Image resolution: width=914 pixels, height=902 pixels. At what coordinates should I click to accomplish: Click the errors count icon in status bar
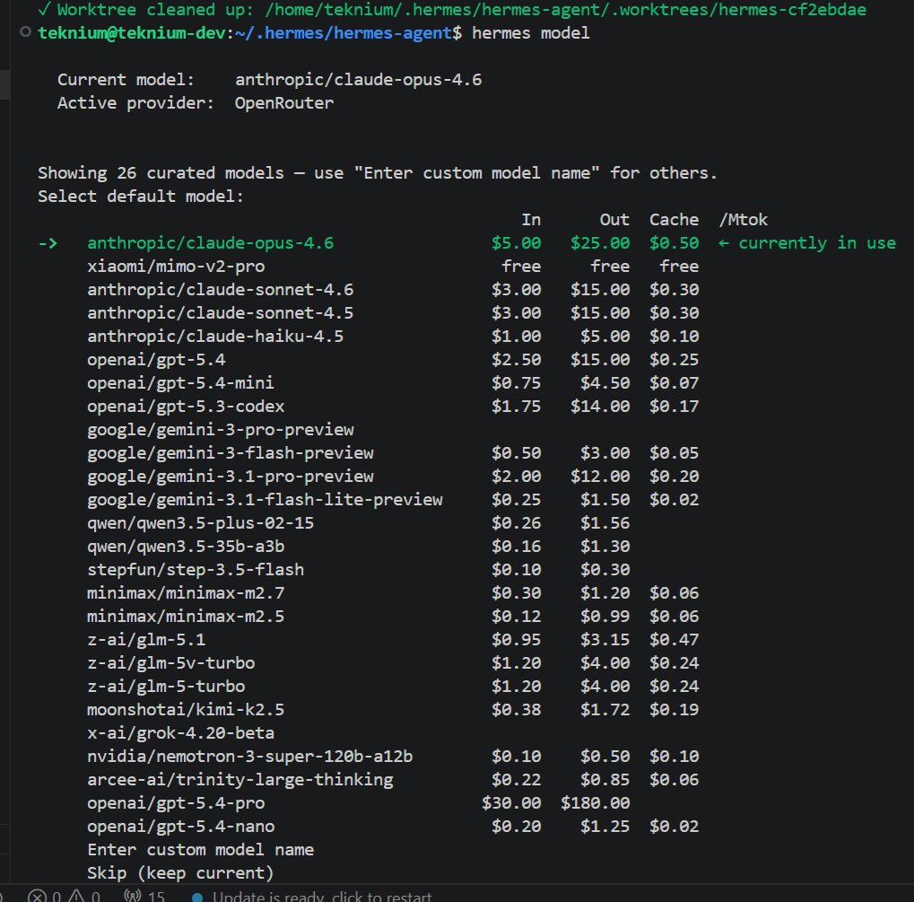click(x=38, y=896)
